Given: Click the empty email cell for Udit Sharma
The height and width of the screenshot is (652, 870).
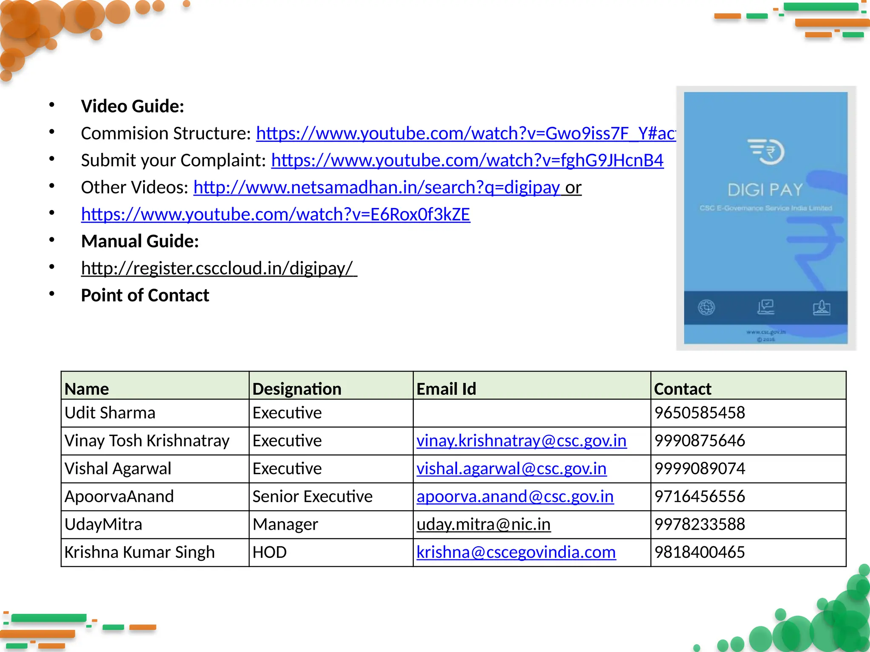Looking at the screenshot, I should click(x=532, y=413).
